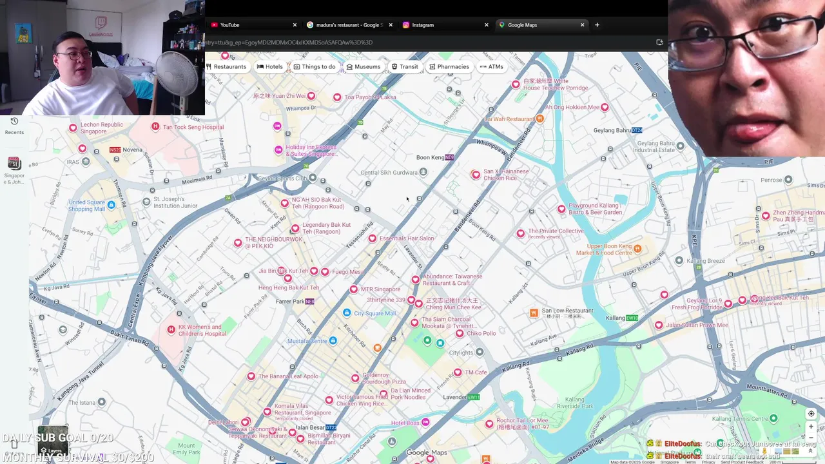Viewport: 825px width, 464px height.
Task: Click the Playground Kallang Bistro pin
Action: coord(561,209)
